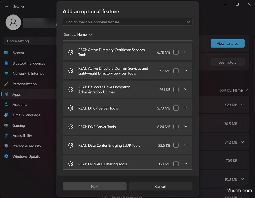Enable the RSAT: DNS Server Tools checkbox
Viewport: 255px width, 198px height.
click(x=176, y=127)
